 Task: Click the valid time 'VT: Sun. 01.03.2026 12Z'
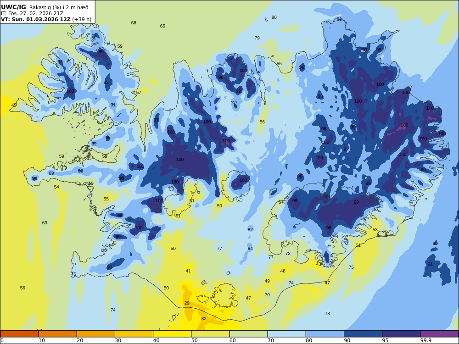pos(36,19)
